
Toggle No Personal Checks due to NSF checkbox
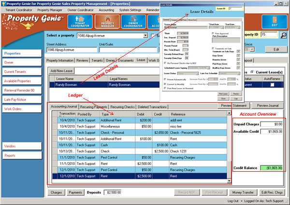[165, 63]
